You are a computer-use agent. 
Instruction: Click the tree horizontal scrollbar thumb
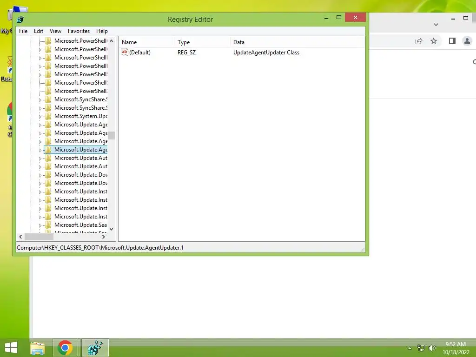click(x=39, y=237)
